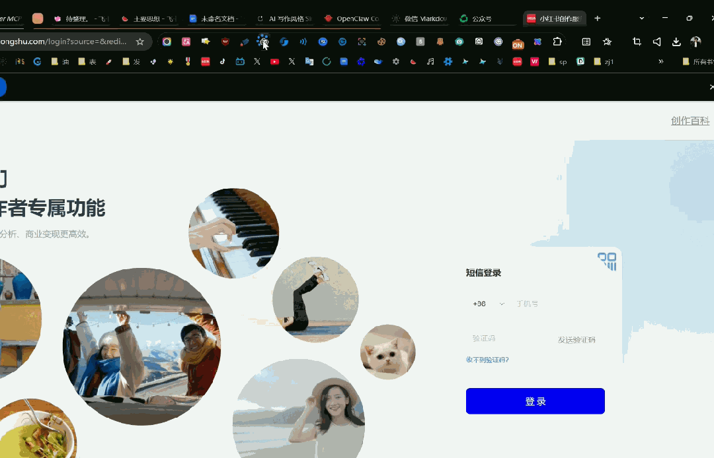Click the crop screenshot toolbar icon
The width and height of the screenshot is (714, 458).
[x=637, y=42]
